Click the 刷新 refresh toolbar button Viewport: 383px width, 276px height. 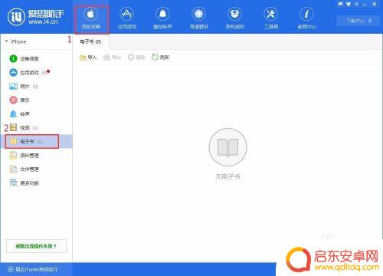(x=160, y=58)
